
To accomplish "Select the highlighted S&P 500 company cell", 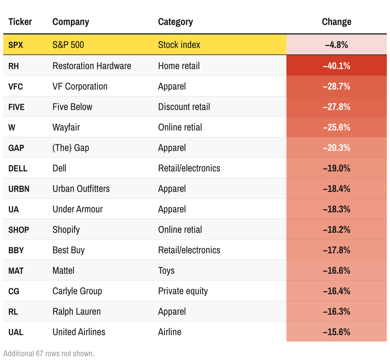I will (x=68, y=45).
